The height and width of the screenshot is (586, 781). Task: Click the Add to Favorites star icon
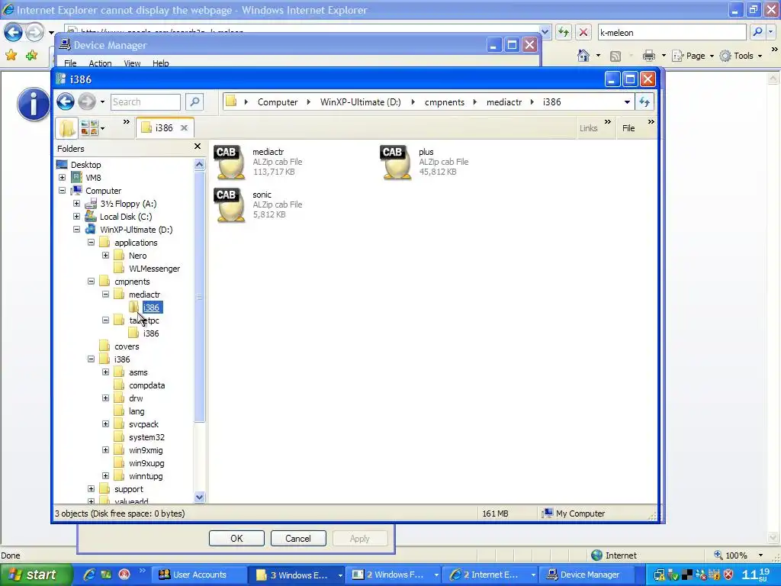click(x=31, y=55)
